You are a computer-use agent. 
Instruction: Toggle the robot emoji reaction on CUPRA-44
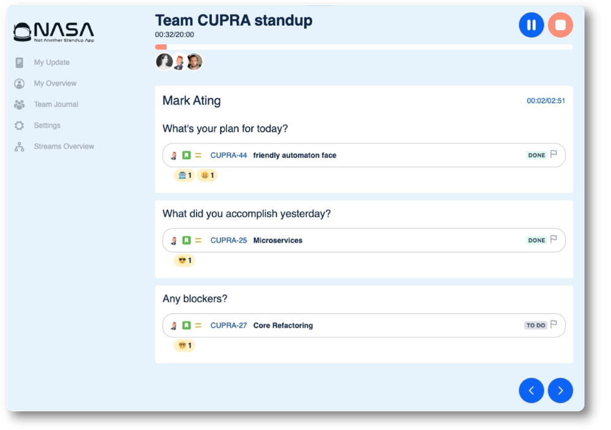[x=184, y=176]
